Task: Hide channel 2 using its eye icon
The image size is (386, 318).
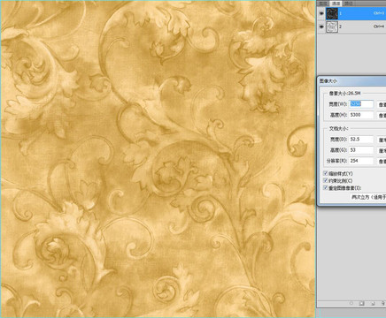Action: [x=321, y=26]
